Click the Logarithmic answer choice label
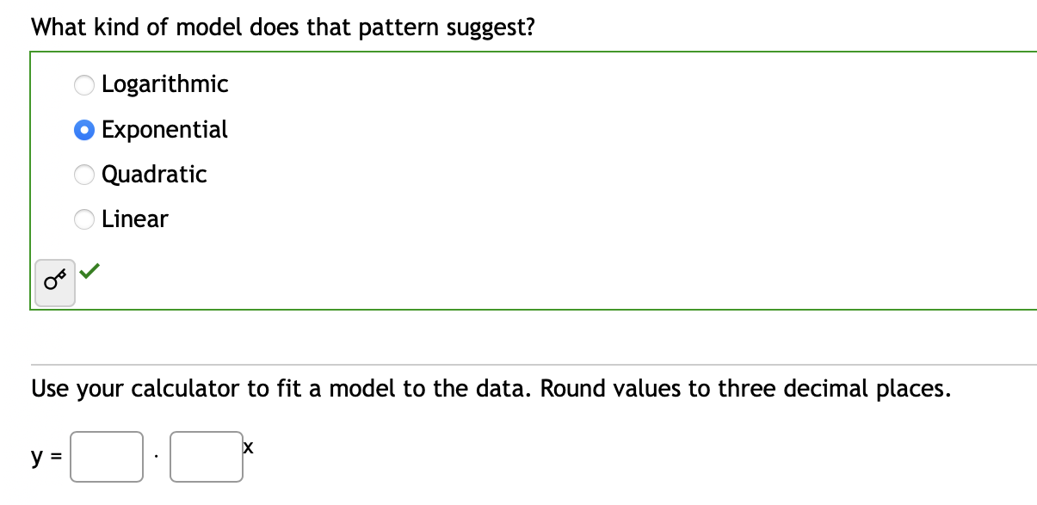The image size is (1037, 505). click(x=164, y=84)
